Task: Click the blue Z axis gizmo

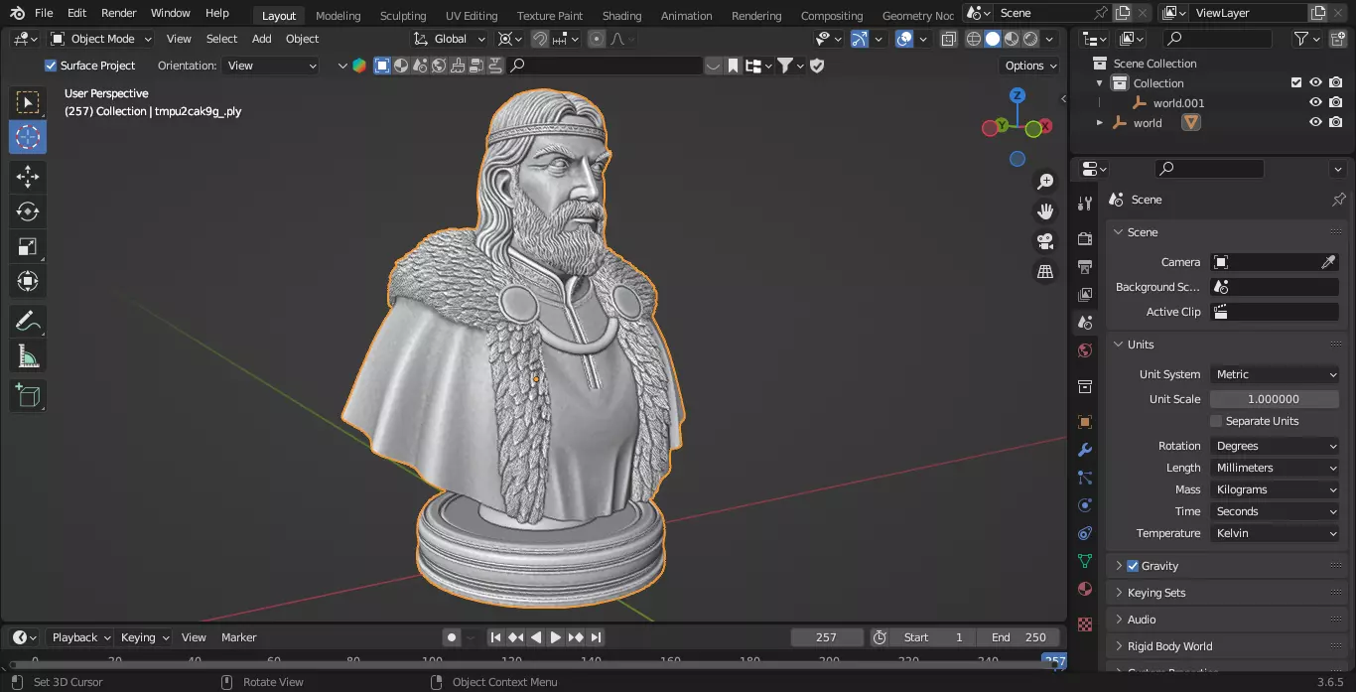Action: 1017,95
